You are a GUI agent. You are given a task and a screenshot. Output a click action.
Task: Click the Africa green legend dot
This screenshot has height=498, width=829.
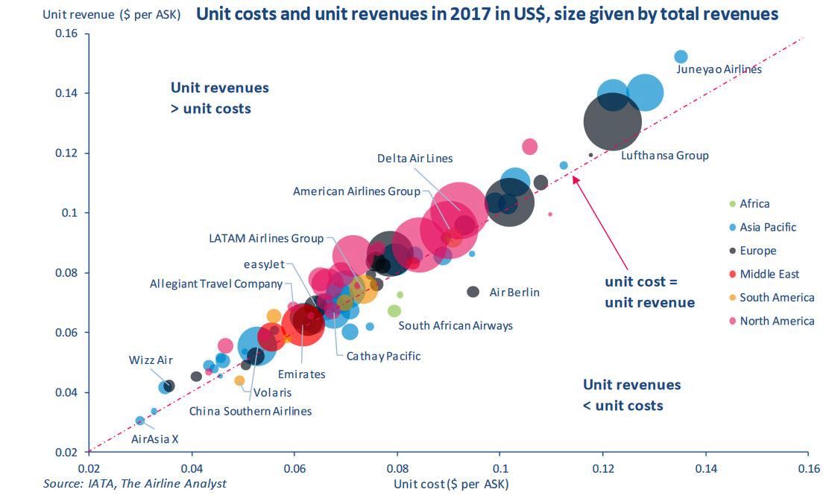point(731,204)
